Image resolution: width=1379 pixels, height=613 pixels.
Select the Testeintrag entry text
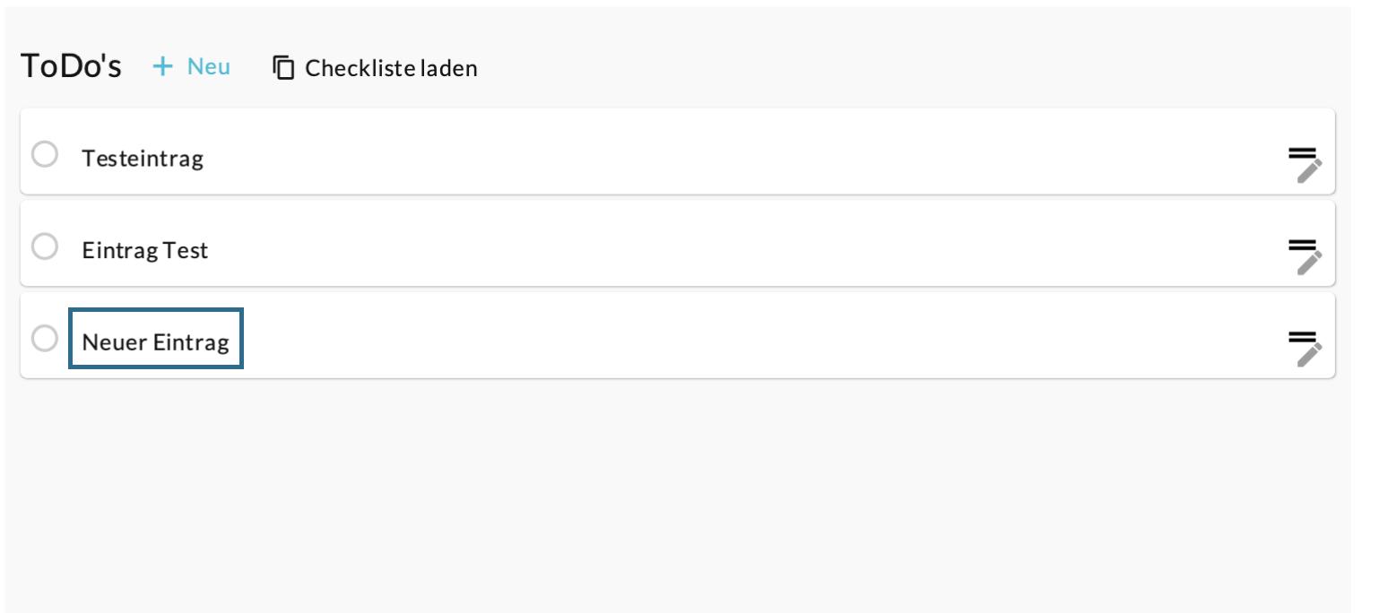coord(143,159)
